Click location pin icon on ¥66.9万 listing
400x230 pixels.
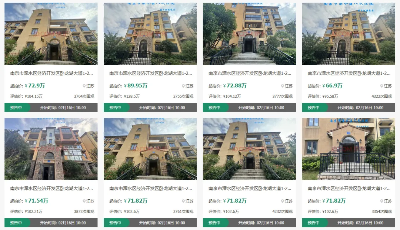(x=381, y=86)
